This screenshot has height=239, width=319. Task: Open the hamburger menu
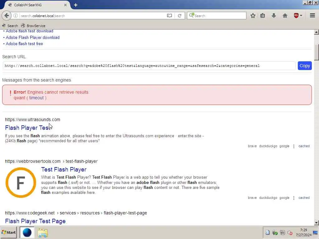(312, 16)
